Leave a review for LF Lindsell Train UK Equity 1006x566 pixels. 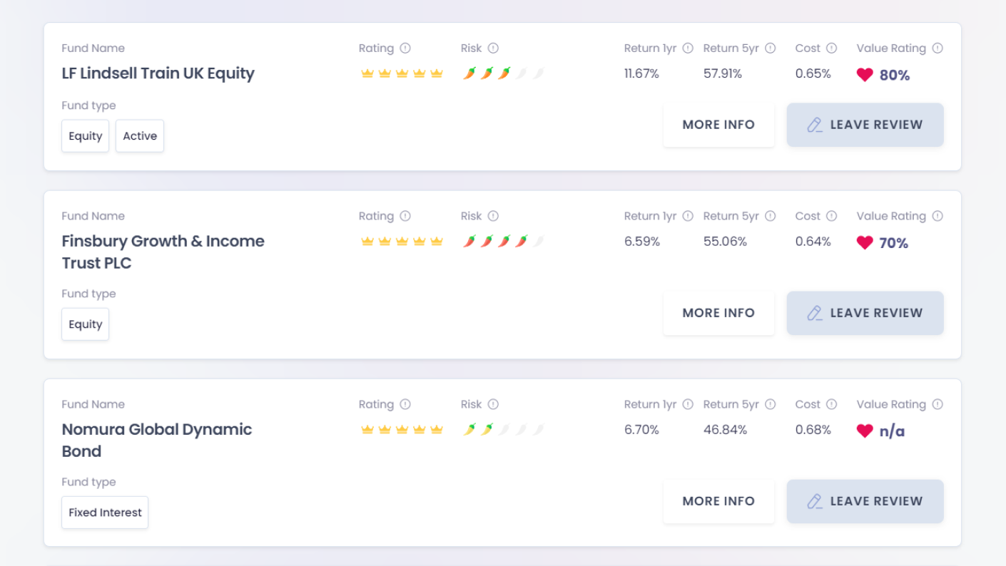click(865, 125)
